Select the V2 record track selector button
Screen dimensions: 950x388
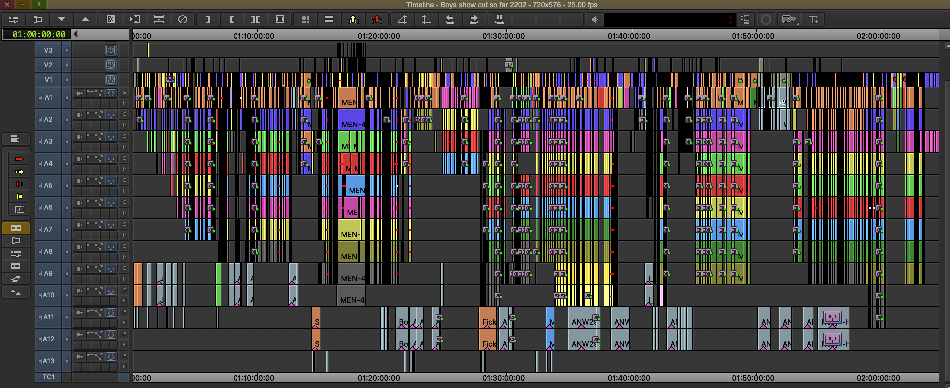pos(48,65)
